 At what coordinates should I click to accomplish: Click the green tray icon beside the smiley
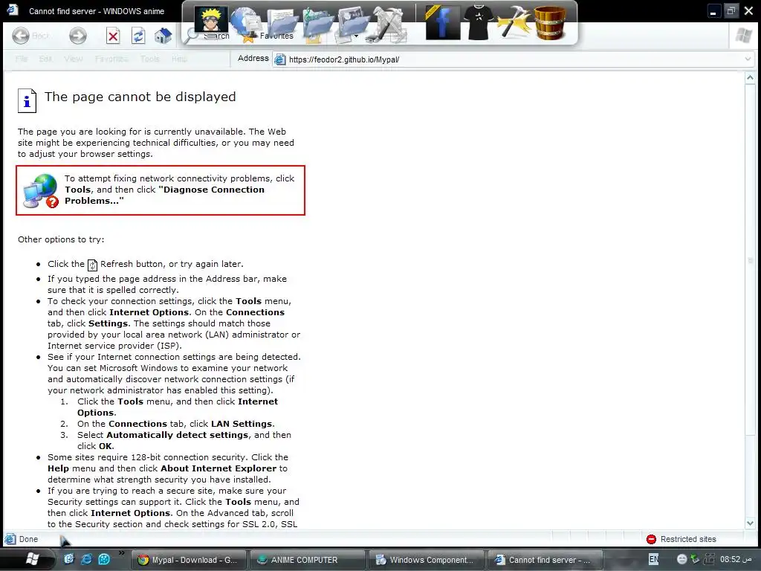pos(695,559)
